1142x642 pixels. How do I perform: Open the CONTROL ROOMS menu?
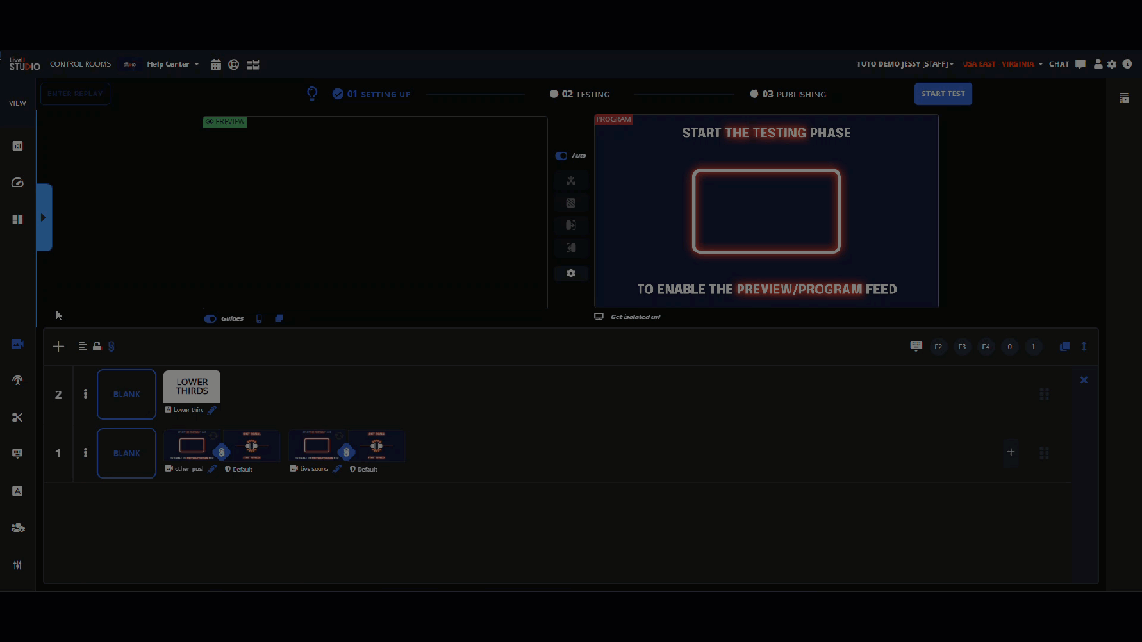[80, 64]
